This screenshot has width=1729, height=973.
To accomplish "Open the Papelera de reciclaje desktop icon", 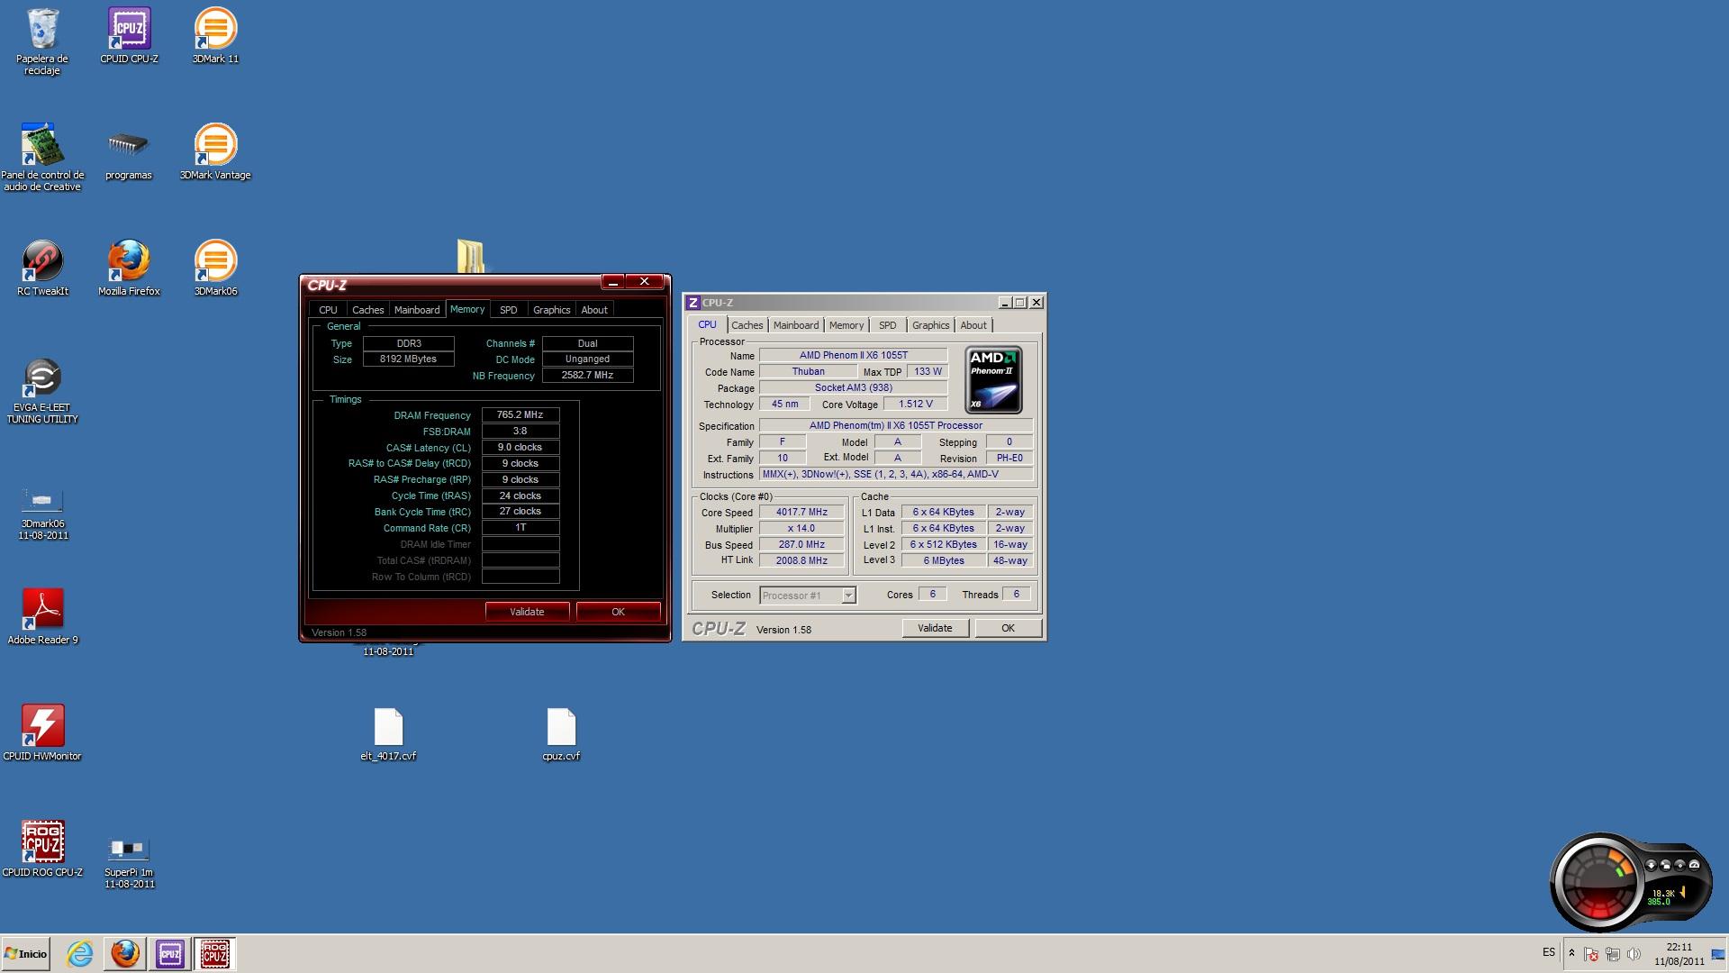I will [x=42, y=41].
